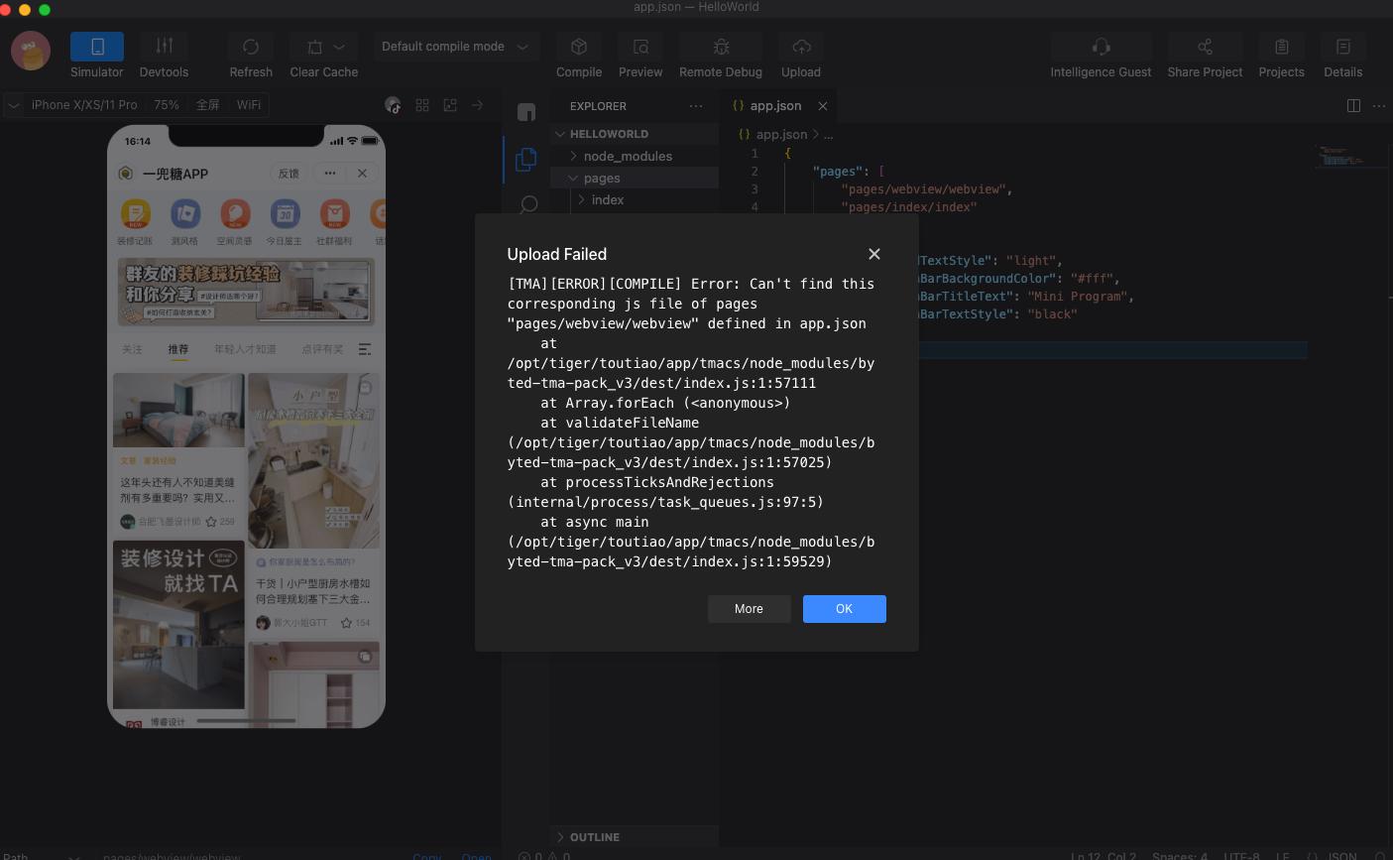
Task: Close the Upload Failed dialog with X
Action: coord(874,254)
